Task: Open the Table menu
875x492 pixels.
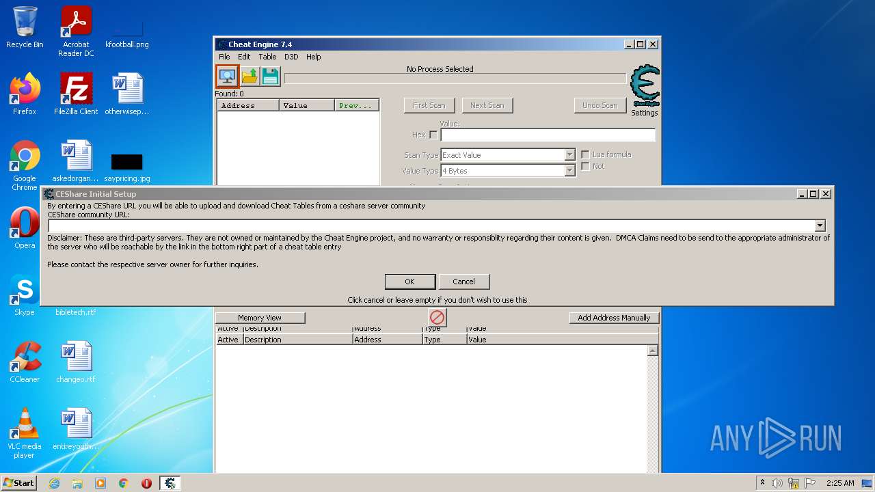Action: coord(267,57)
